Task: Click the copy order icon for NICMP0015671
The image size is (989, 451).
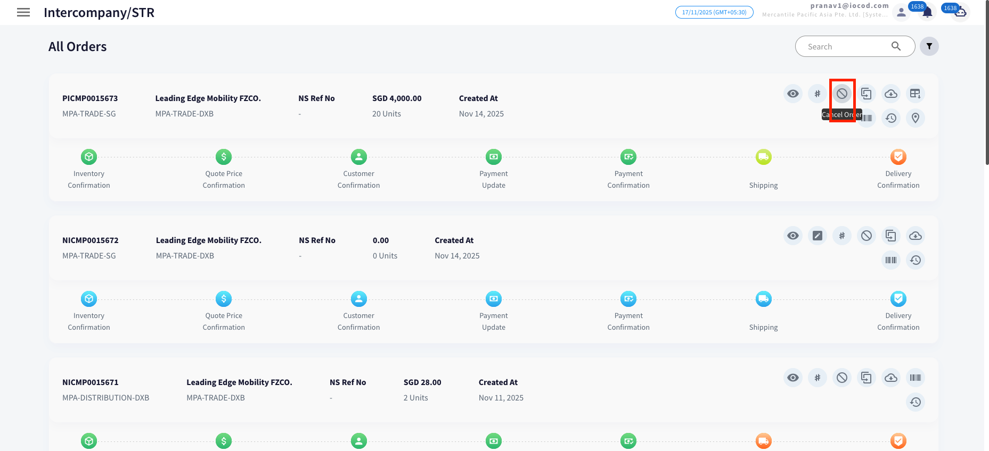Action: (x=866, y=378)
